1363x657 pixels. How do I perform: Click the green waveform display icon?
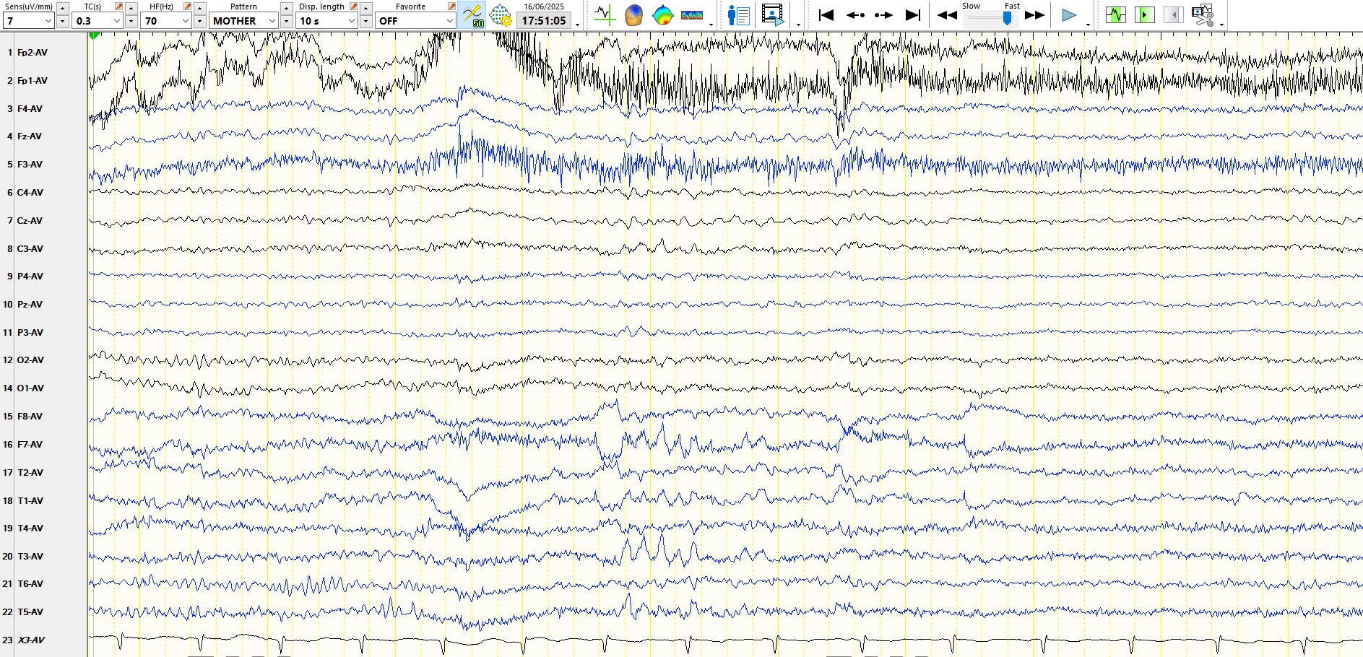coord(1116,15)
